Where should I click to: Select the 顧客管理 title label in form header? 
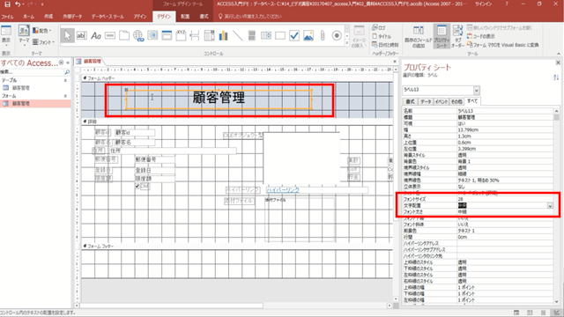[x=219, y=99]
